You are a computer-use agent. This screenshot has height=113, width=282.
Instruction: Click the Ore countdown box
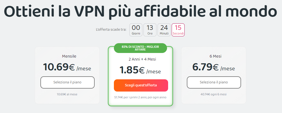(150, 30)
